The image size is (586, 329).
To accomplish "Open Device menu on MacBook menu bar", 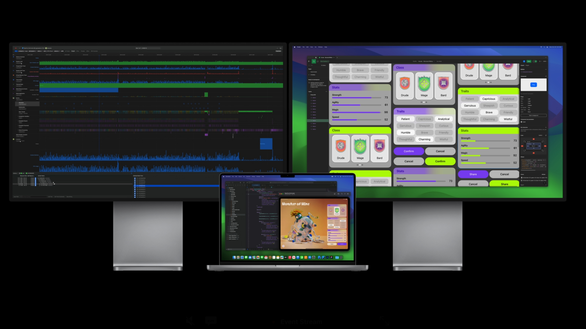I will [240, 176].
